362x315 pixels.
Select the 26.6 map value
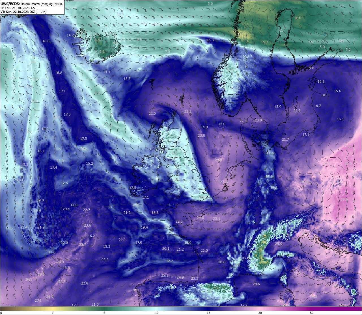tap(50, 297)
